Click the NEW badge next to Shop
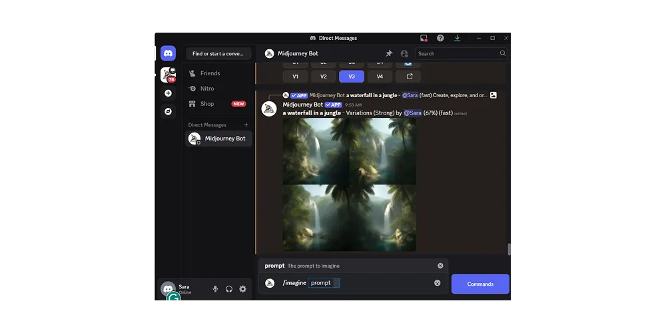666x333 pixels. pos(238,104)
